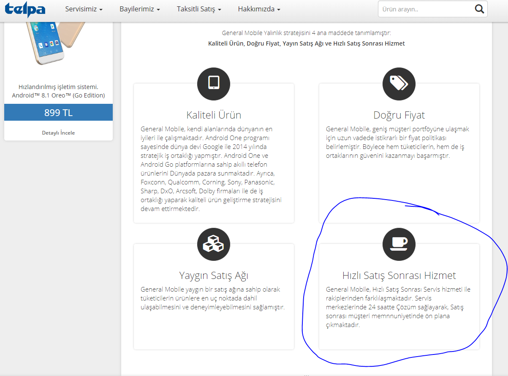Click the bold 'Kaliteli Ürün, Doğru Fiyat' strategy line

pos(307,43)
